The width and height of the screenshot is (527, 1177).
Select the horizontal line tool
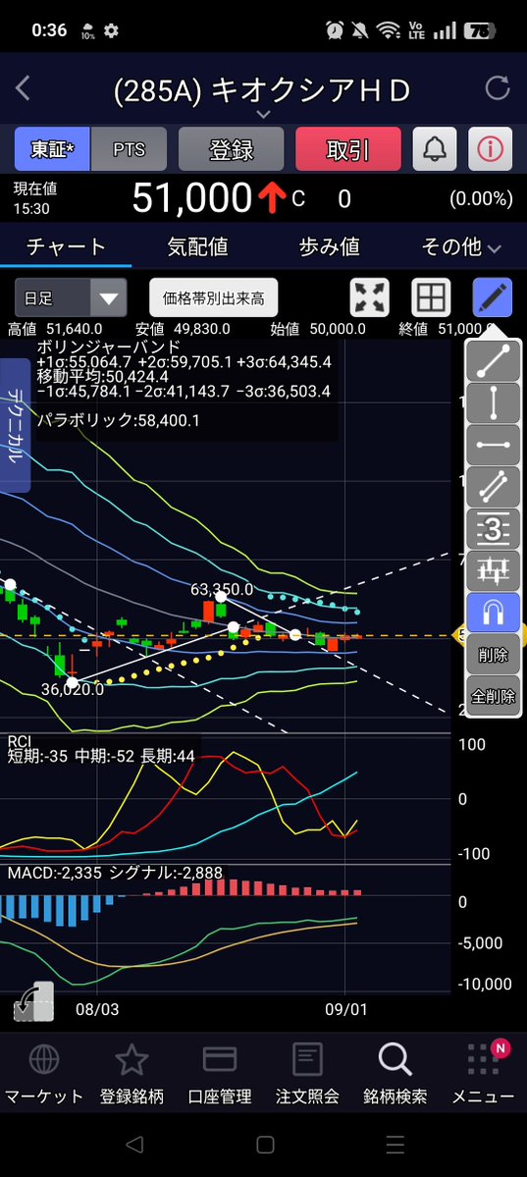pos(494,445)
